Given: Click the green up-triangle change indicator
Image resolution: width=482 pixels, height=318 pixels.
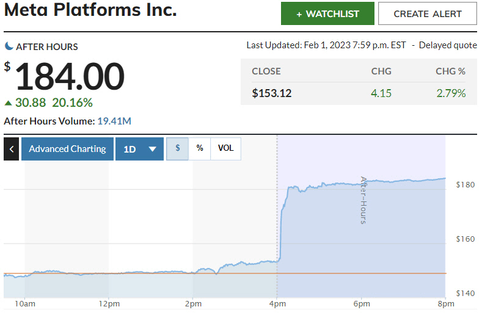Looking at the screenshot, I should (x=8, y=103).
